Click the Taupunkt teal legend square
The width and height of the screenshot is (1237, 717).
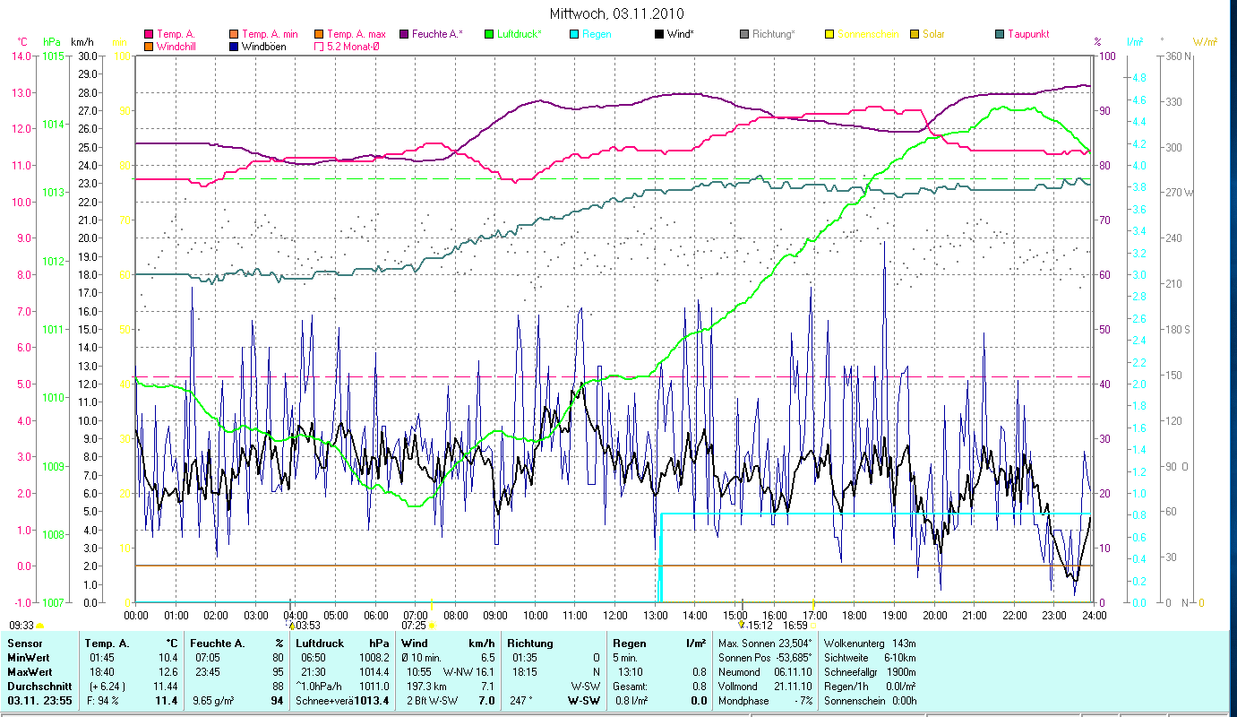[x=1000, y=34]
